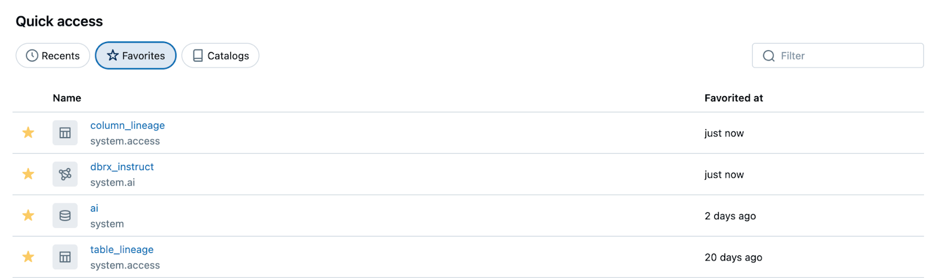The image size is (935, 278).
Task: Click the Name column header
Action: [67, 98]
